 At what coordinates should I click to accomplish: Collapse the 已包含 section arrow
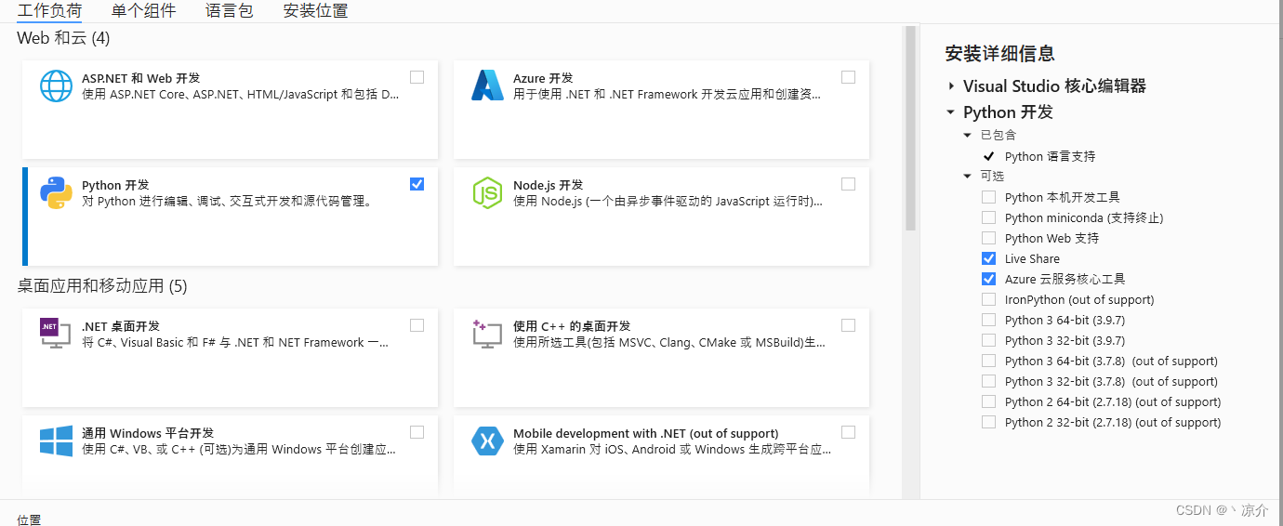coord(968,136)
